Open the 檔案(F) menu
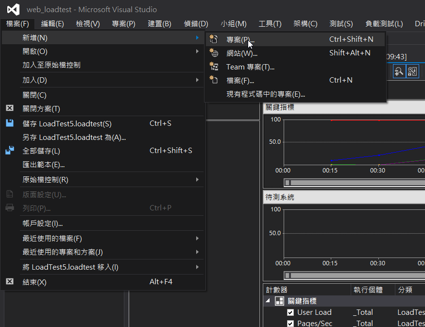Screen dimensions: 425x327 click(x=17, y=24)
